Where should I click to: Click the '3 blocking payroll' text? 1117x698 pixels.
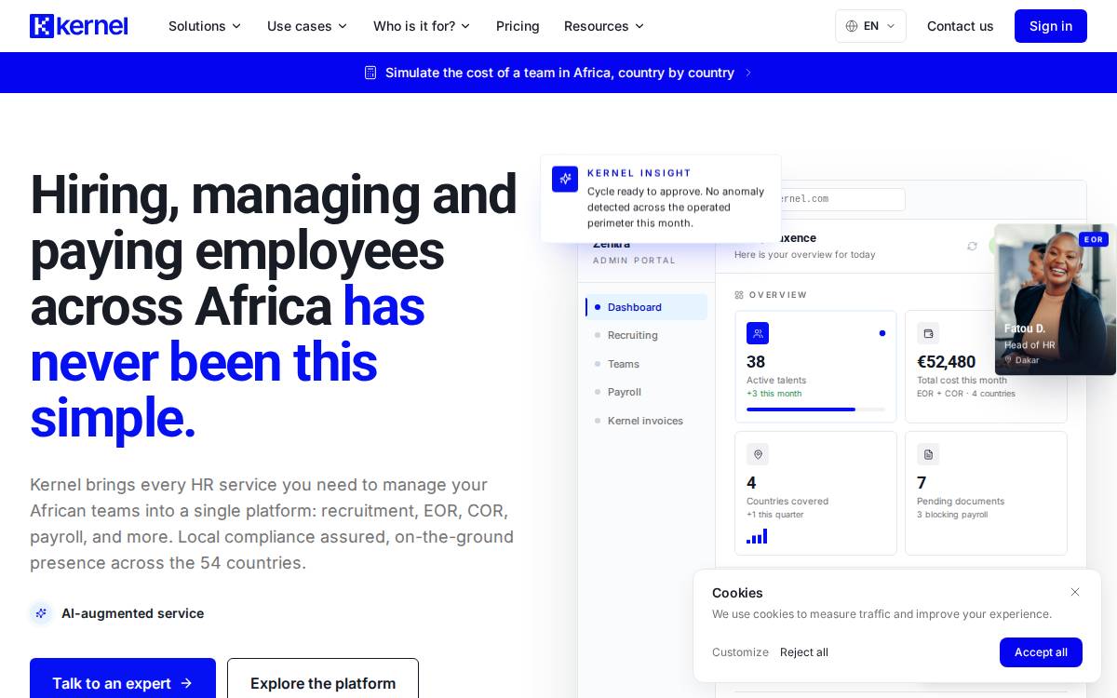coord(952,515)
